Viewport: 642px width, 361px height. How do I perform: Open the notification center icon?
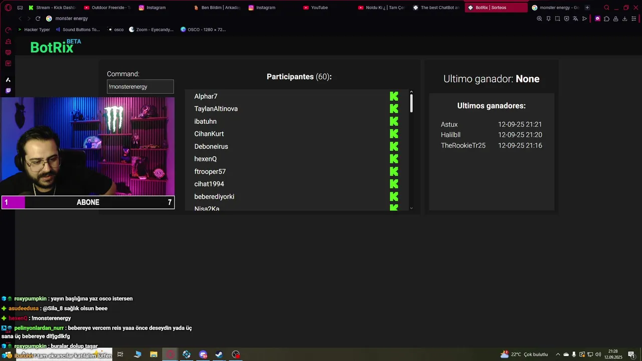click(631, 354)
